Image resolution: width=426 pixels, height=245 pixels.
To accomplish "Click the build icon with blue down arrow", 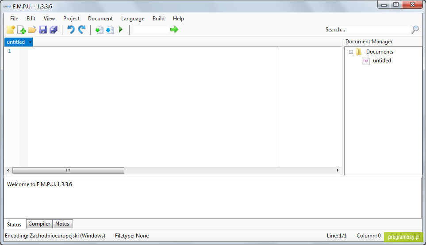I will [110, 30].
